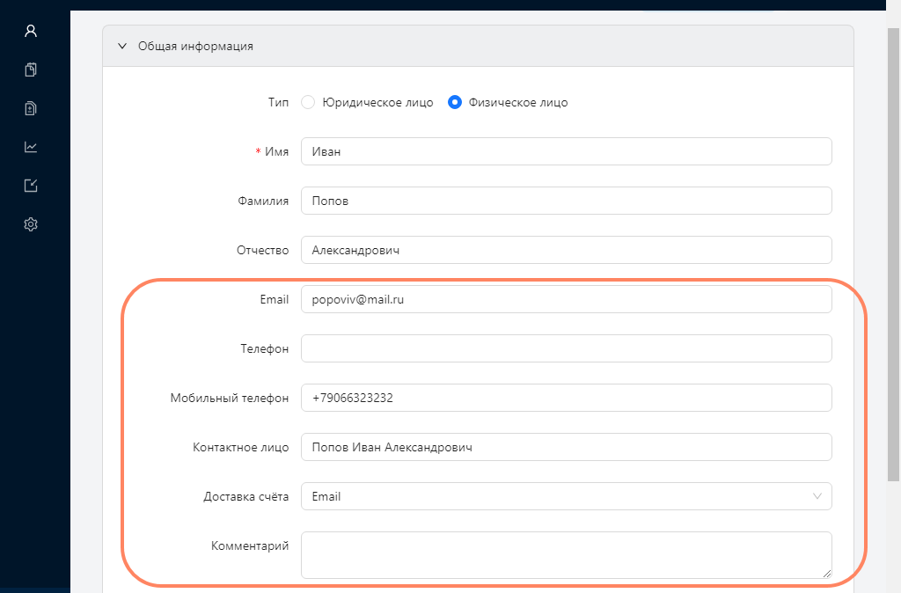Click the Email field with popoviv@mail.ru

[567, 299]
